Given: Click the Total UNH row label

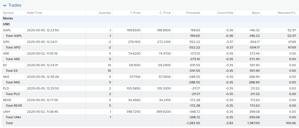Looking at the screenshot, I should 13,117.
